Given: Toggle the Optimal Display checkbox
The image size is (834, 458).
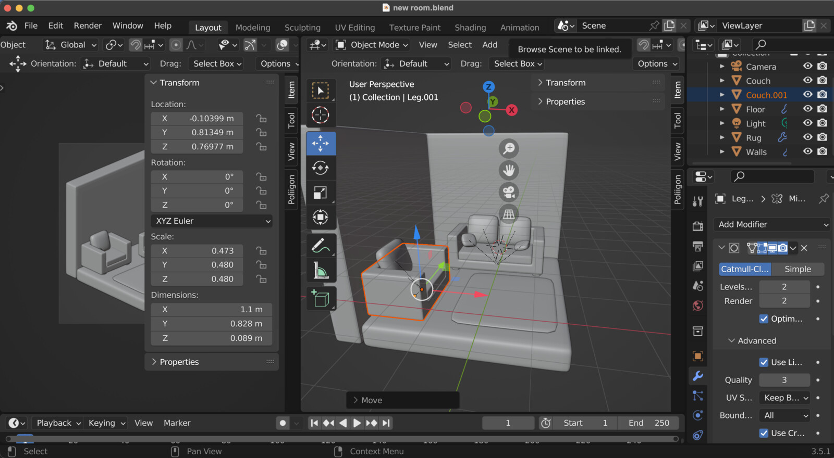Looking at the screenshot, I should pos(764,319).
